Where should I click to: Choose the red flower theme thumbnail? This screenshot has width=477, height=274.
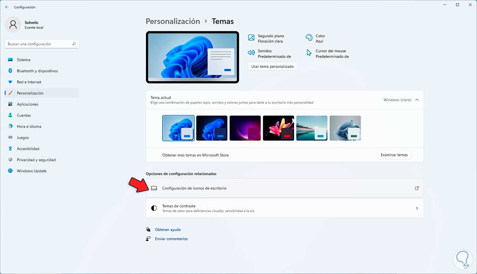pyautogui.click(x=279, y=128)
